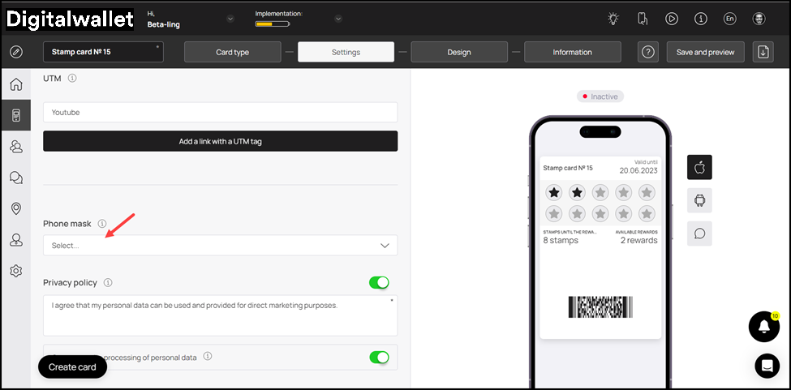Click the UTM Youtube input field
This screenshot has width=791, height=390.
[220, 113]
